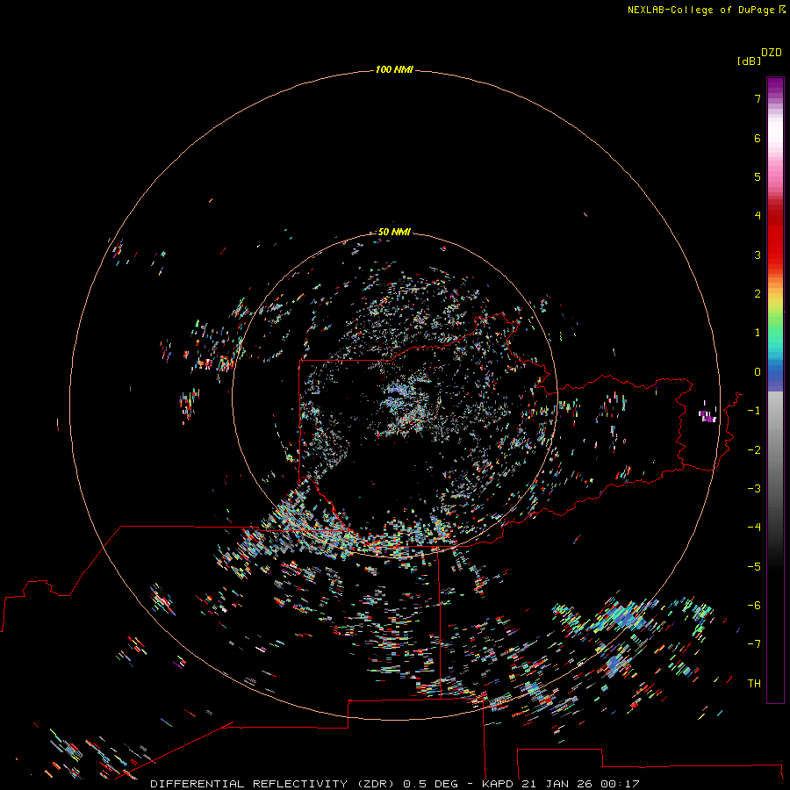Click the 1 value on color scale

click(758, 333)
